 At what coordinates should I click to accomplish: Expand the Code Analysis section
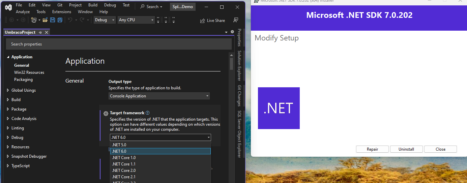pos(8,119)
